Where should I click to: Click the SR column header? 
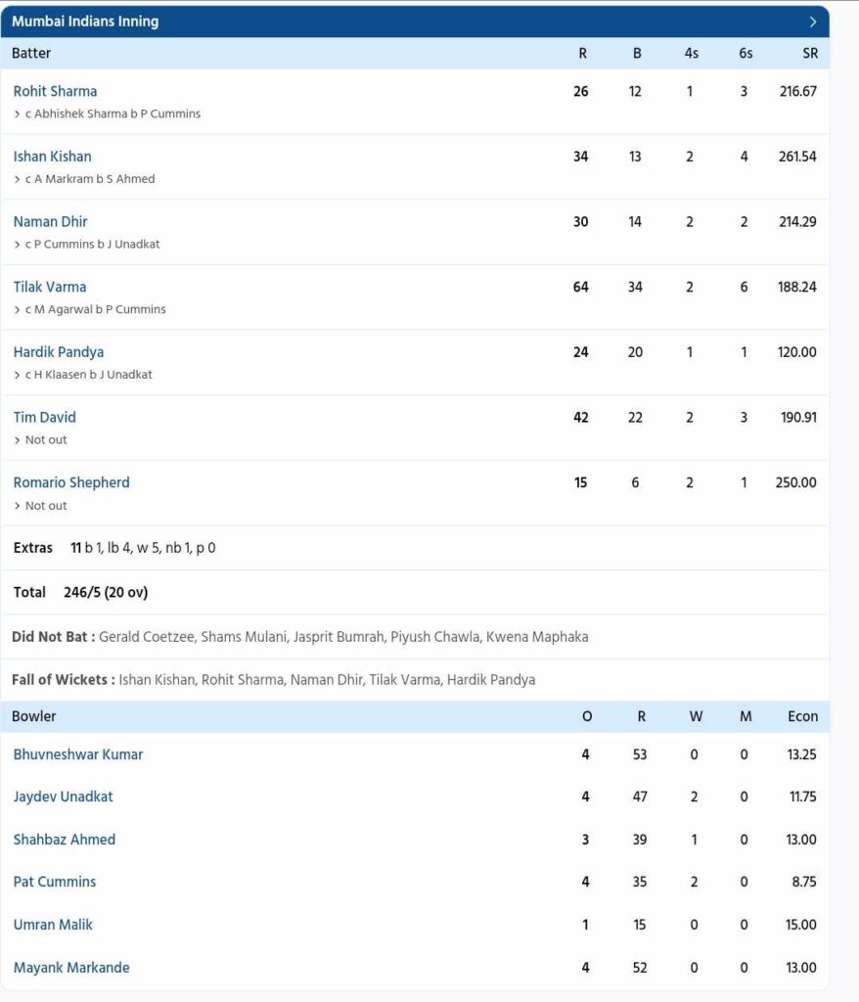tap(809, 53)
